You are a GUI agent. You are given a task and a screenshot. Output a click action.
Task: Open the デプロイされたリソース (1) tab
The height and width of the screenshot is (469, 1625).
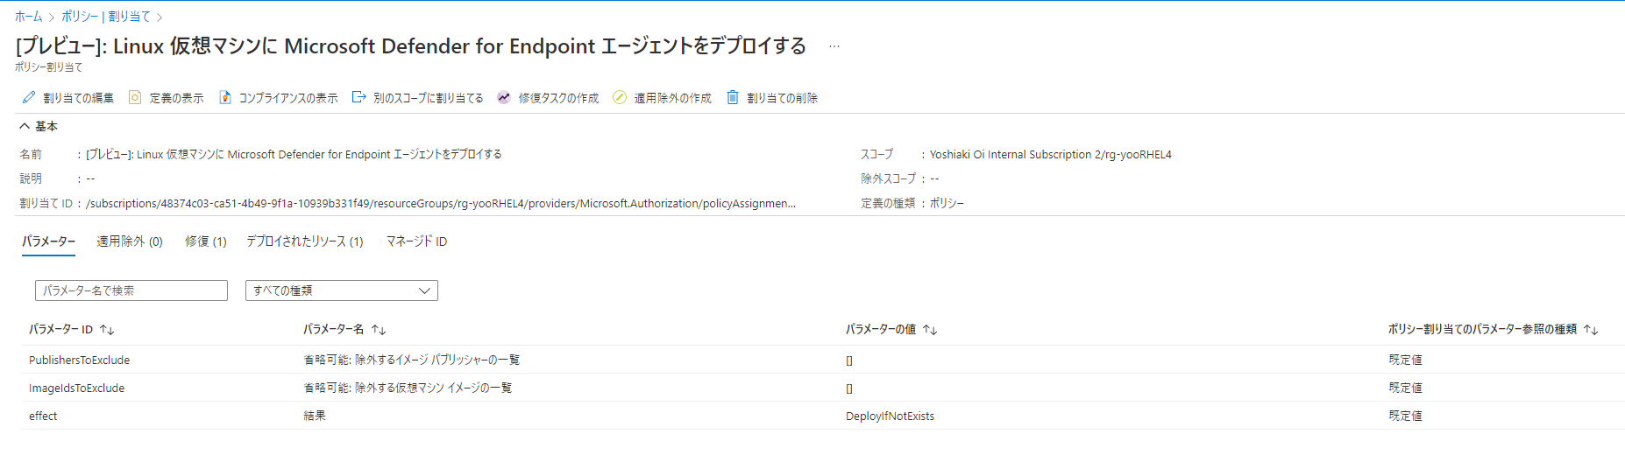305,241
